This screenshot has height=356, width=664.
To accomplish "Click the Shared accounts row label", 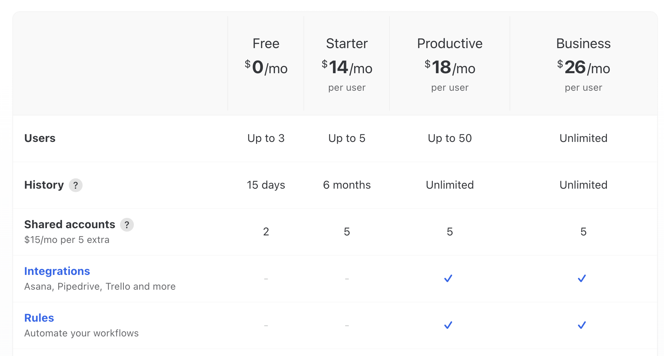I will (x=69, y=224).
